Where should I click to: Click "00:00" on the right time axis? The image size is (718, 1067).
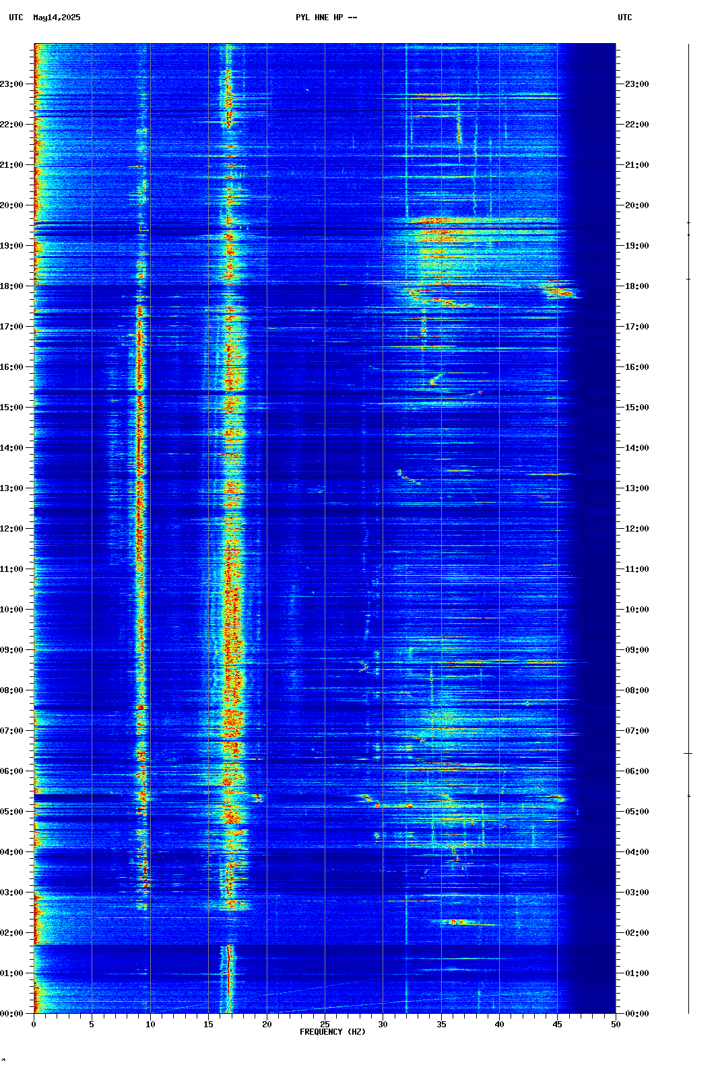pos(637,1014)
